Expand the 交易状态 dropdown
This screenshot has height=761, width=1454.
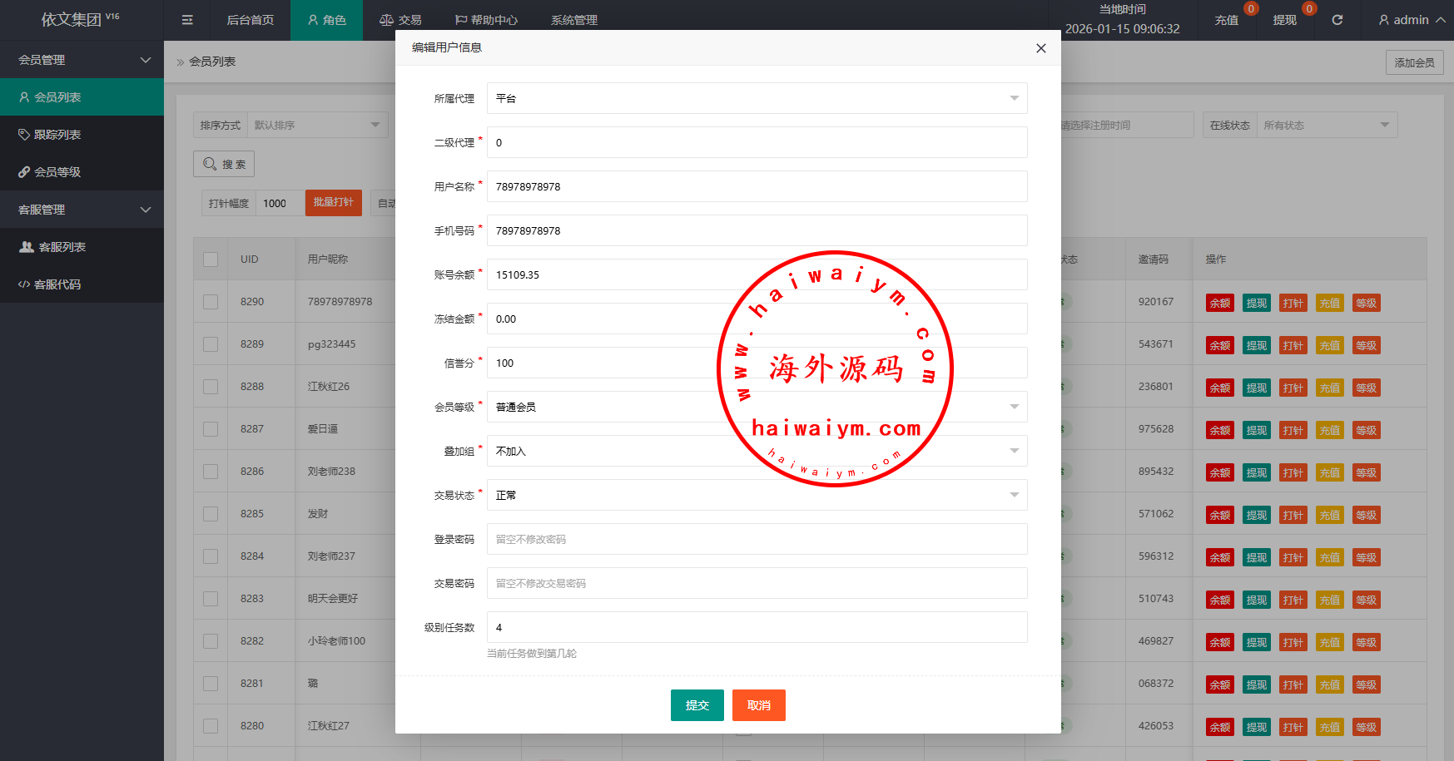click(757, 495)
